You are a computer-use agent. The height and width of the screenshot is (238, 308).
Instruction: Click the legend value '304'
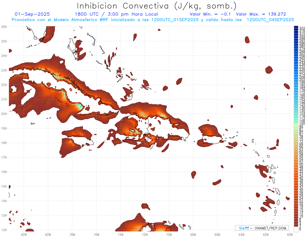[x=302, y=36]
